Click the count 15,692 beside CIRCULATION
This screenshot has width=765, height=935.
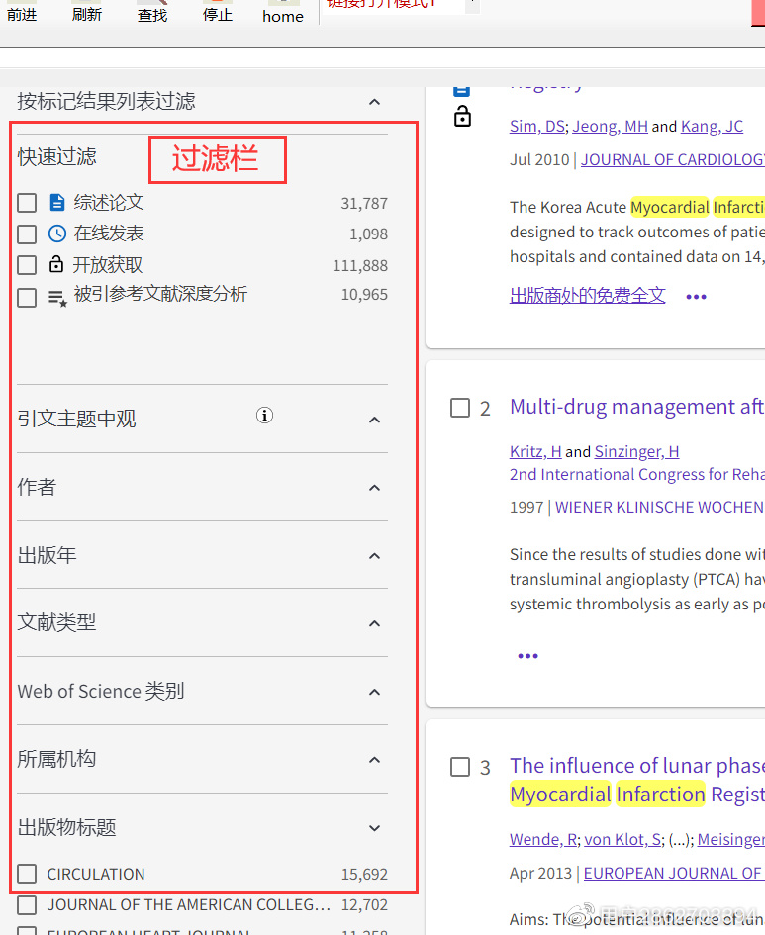364,875
